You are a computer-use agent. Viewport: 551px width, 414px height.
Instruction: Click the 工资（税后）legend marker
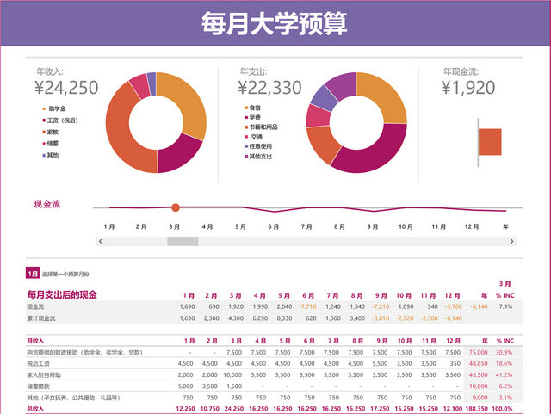point(43,120)
